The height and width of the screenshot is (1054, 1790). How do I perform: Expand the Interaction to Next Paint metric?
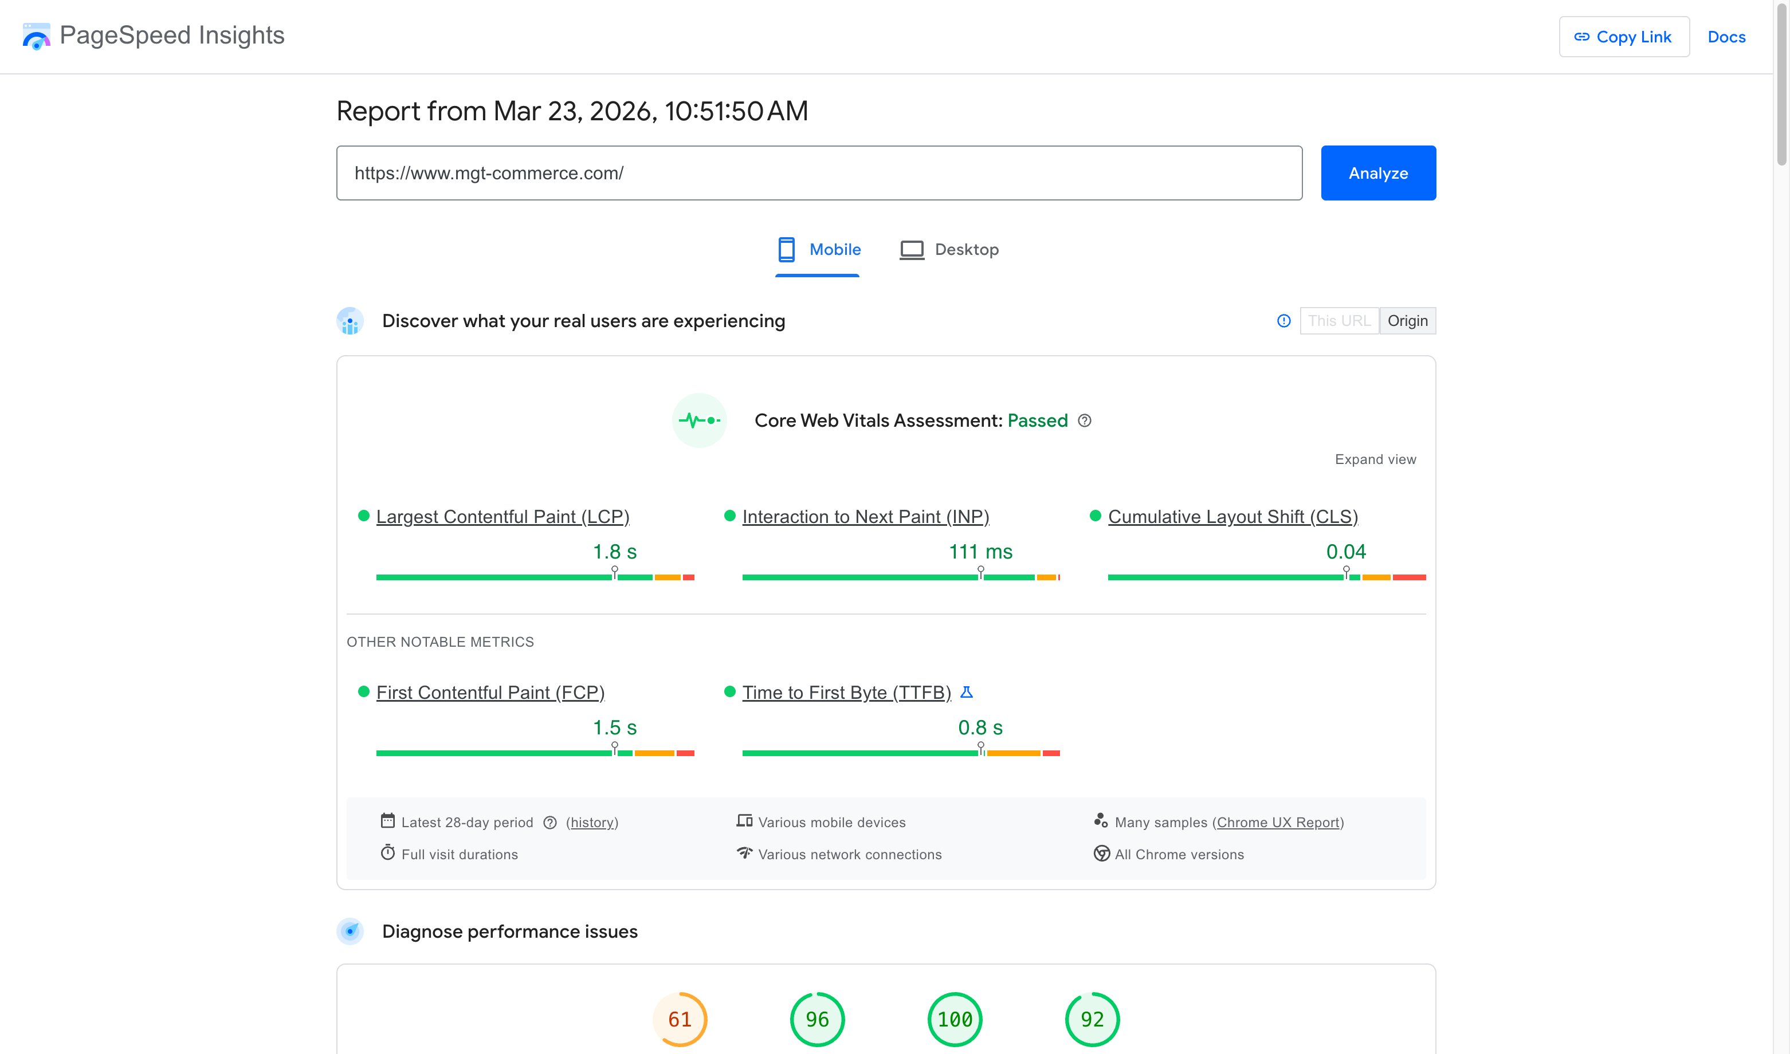[866, 516]
